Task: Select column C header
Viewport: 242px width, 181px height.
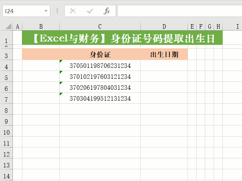Action: click(x=100, y=26)
